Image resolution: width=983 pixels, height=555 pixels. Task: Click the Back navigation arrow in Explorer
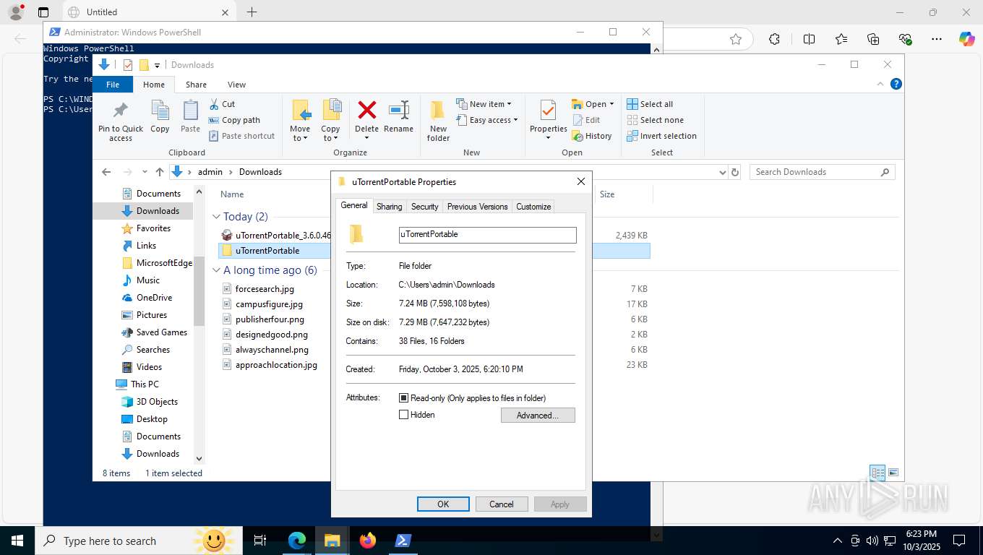pos(106,172)
